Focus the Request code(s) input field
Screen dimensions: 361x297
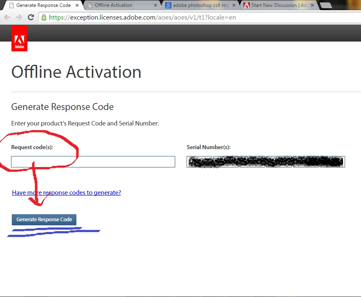[x=93, y=162]
